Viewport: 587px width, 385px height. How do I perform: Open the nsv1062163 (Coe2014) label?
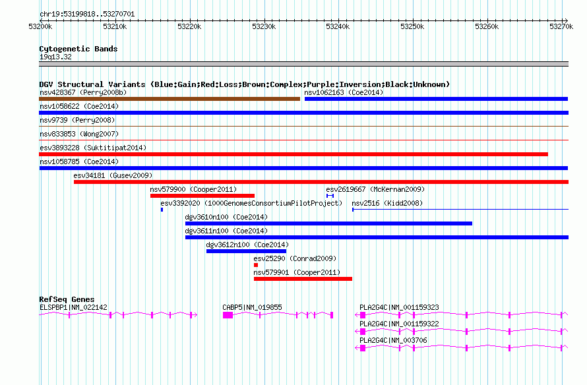click(x=344, y=92)
